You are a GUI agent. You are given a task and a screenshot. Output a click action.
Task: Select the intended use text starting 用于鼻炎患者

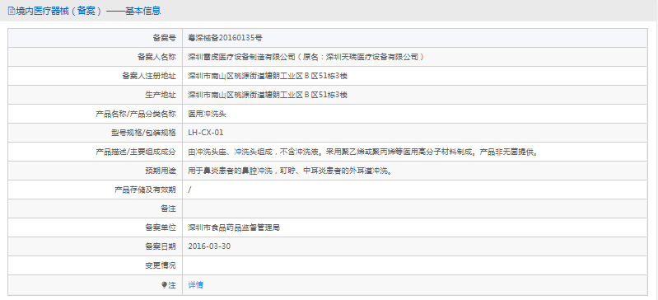coord(290,171)
